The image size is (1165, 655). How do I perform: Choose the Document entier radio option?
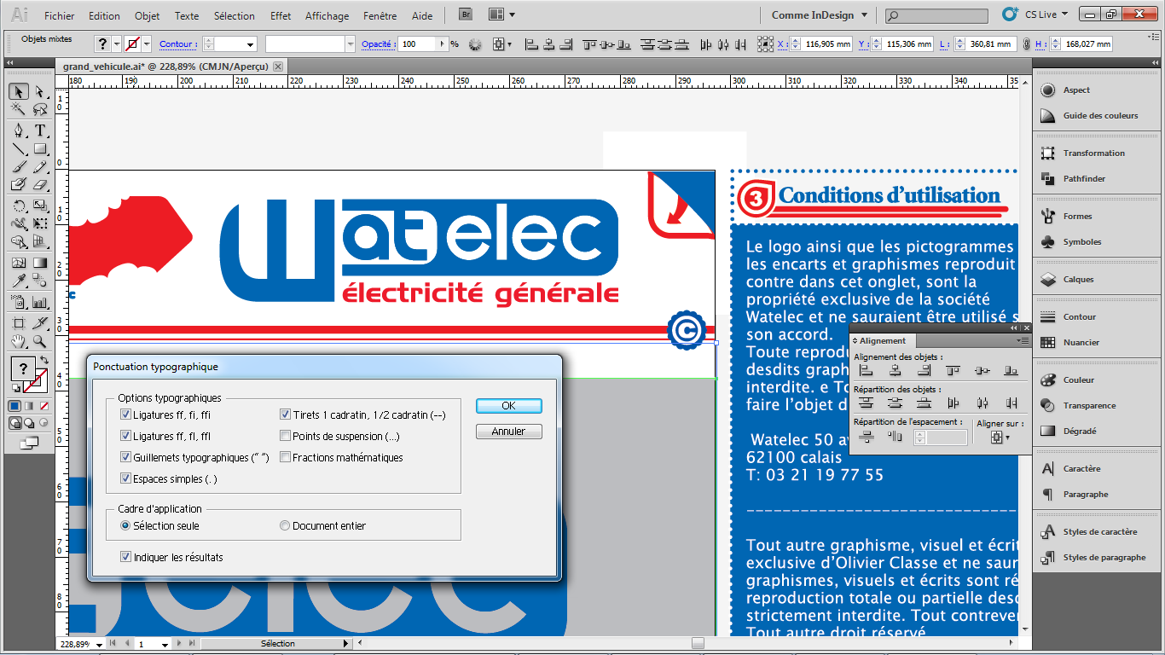point(285,526)
